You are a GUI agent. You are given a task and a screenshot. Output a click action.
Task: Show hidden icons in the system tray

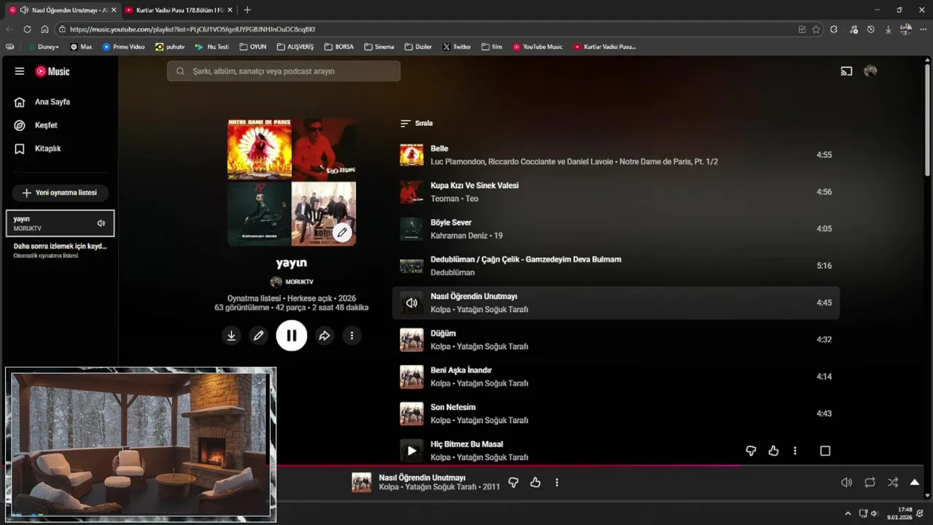coord(847,513)
